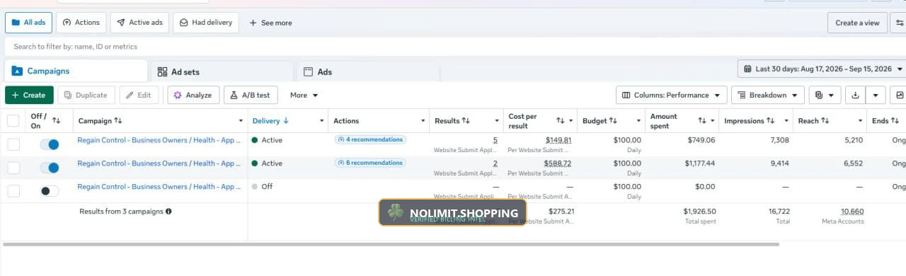Select checkbox for campaign with 4 recommendations
This screenshot has width=906, height=276.
[x=13, y=144]
